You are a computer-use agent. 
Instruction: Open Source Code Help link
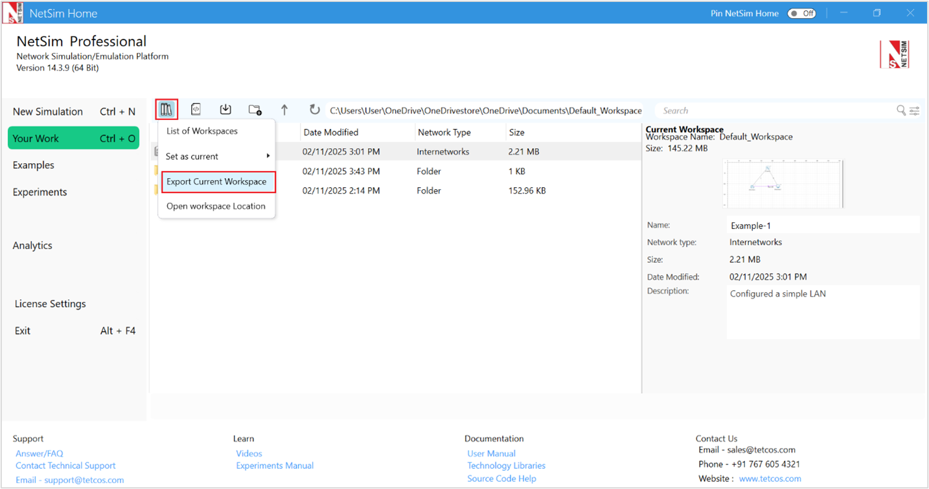click(x=502, y=479)
